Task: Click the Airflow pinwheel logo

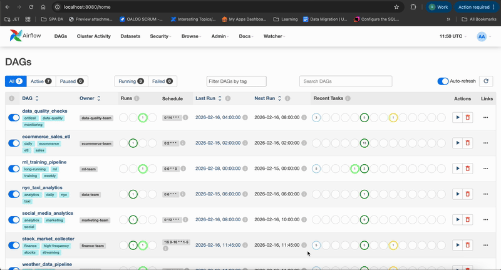Action: pos(16,36)
